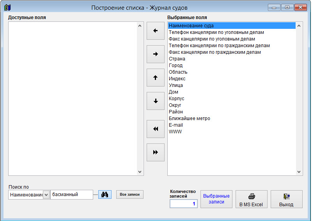Click the right arrow move-field button
312x221 pixels.
[155, 54]
